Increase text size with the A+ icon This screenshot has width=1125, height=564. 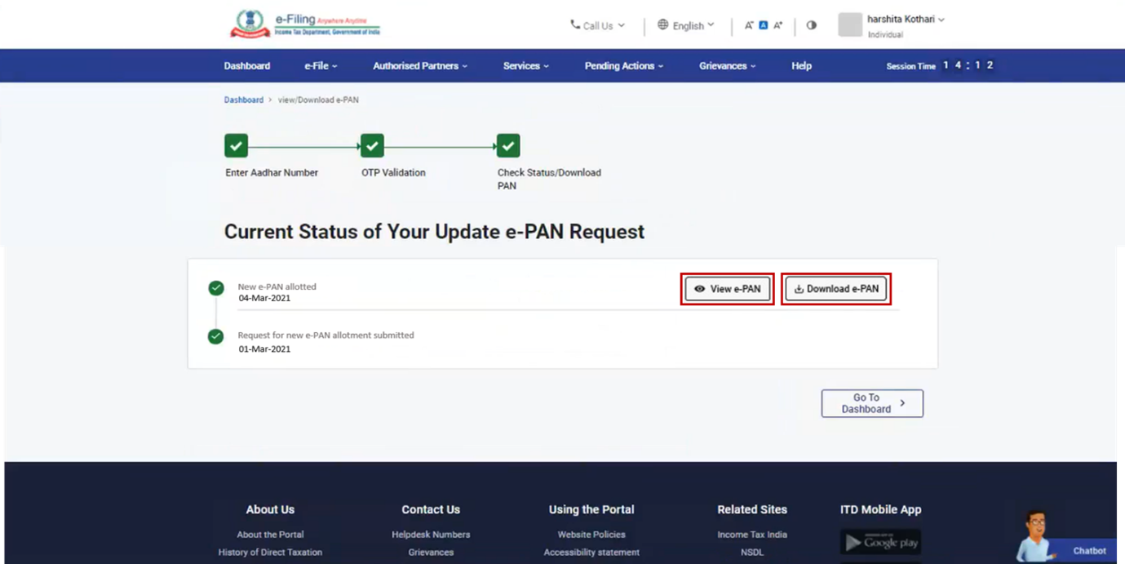[x=777, y=25]
